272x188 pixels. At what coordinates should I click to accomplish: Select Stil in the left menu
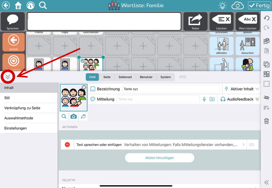pos(29,98)
